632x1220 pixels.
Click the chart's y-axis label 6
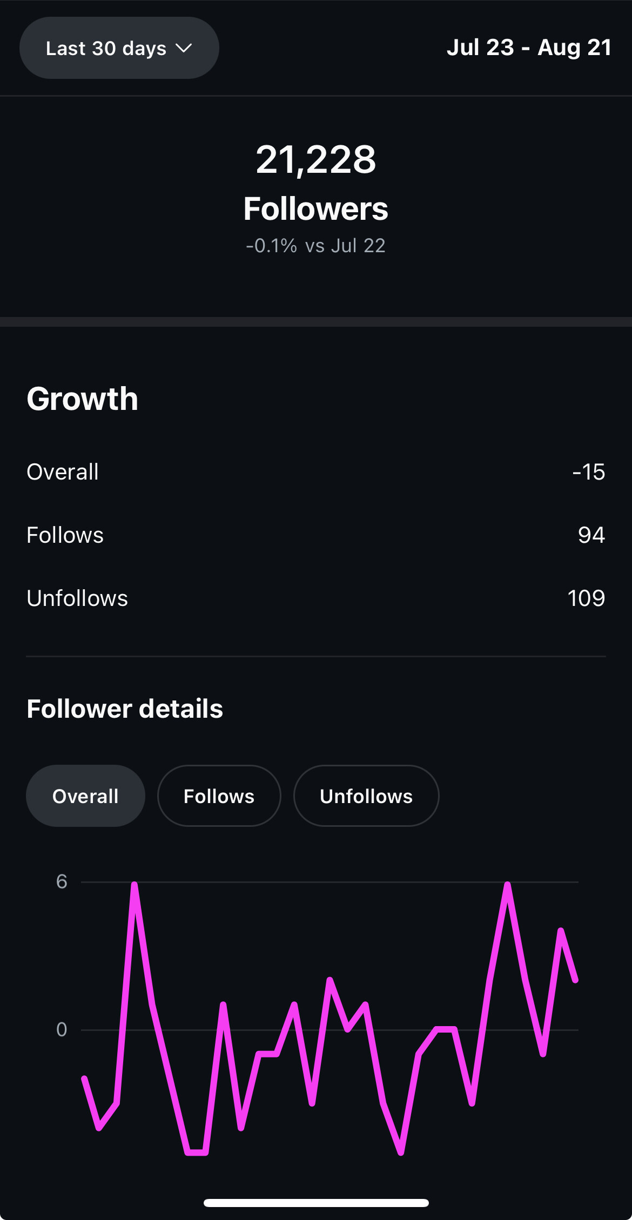(62, 882)
